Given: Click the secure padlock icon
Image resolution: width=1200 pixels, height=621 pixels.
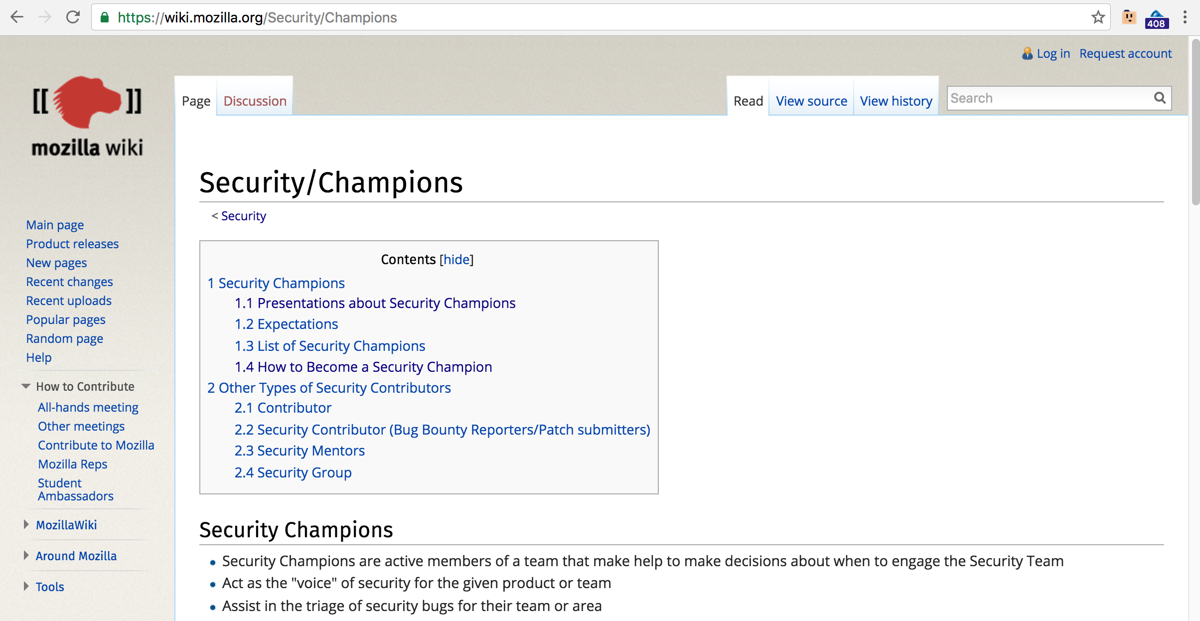Looking at the screenshot, I should point(105,17).
